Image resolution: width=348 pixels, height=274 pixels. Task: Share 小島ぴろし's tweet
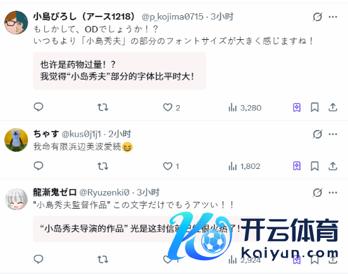coord(333,108)
